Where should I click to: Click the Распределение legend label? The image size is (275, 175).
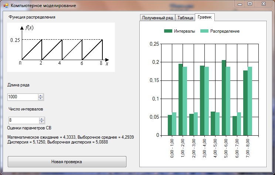pos(225,31)
